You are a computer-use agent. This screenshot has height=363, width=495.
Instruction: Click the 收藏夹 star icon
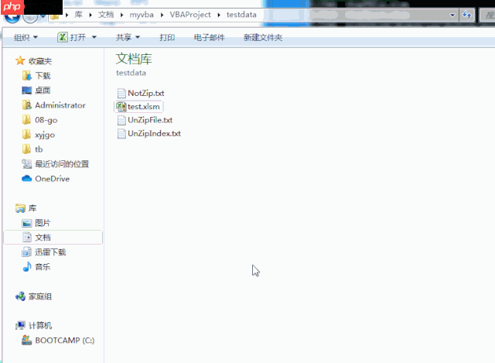pos(20,60)
